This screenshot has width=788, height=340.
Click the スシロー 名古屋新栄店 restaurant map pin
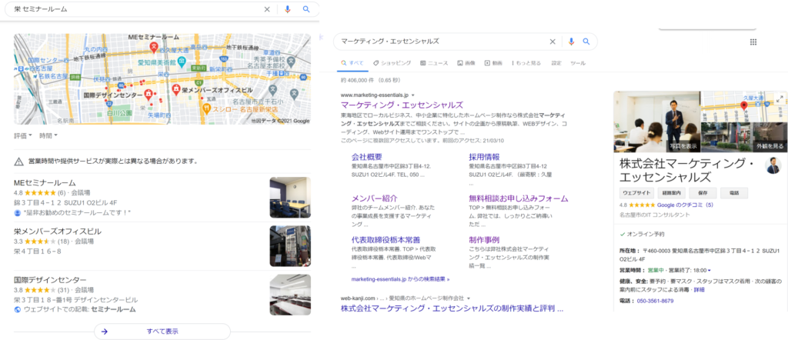pyautogui.click(x=206, y=108)
